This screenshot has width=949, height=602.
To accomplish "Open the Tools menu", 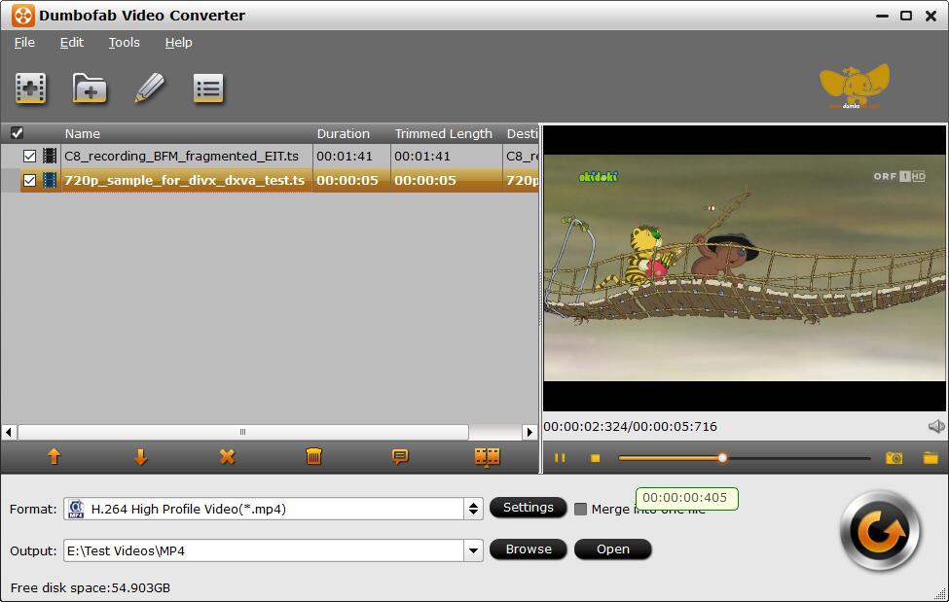I will click(x=124, y=43).
